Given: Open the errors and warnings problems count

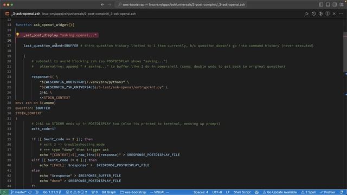Looking at the screenshot, I should pos(76,192).
